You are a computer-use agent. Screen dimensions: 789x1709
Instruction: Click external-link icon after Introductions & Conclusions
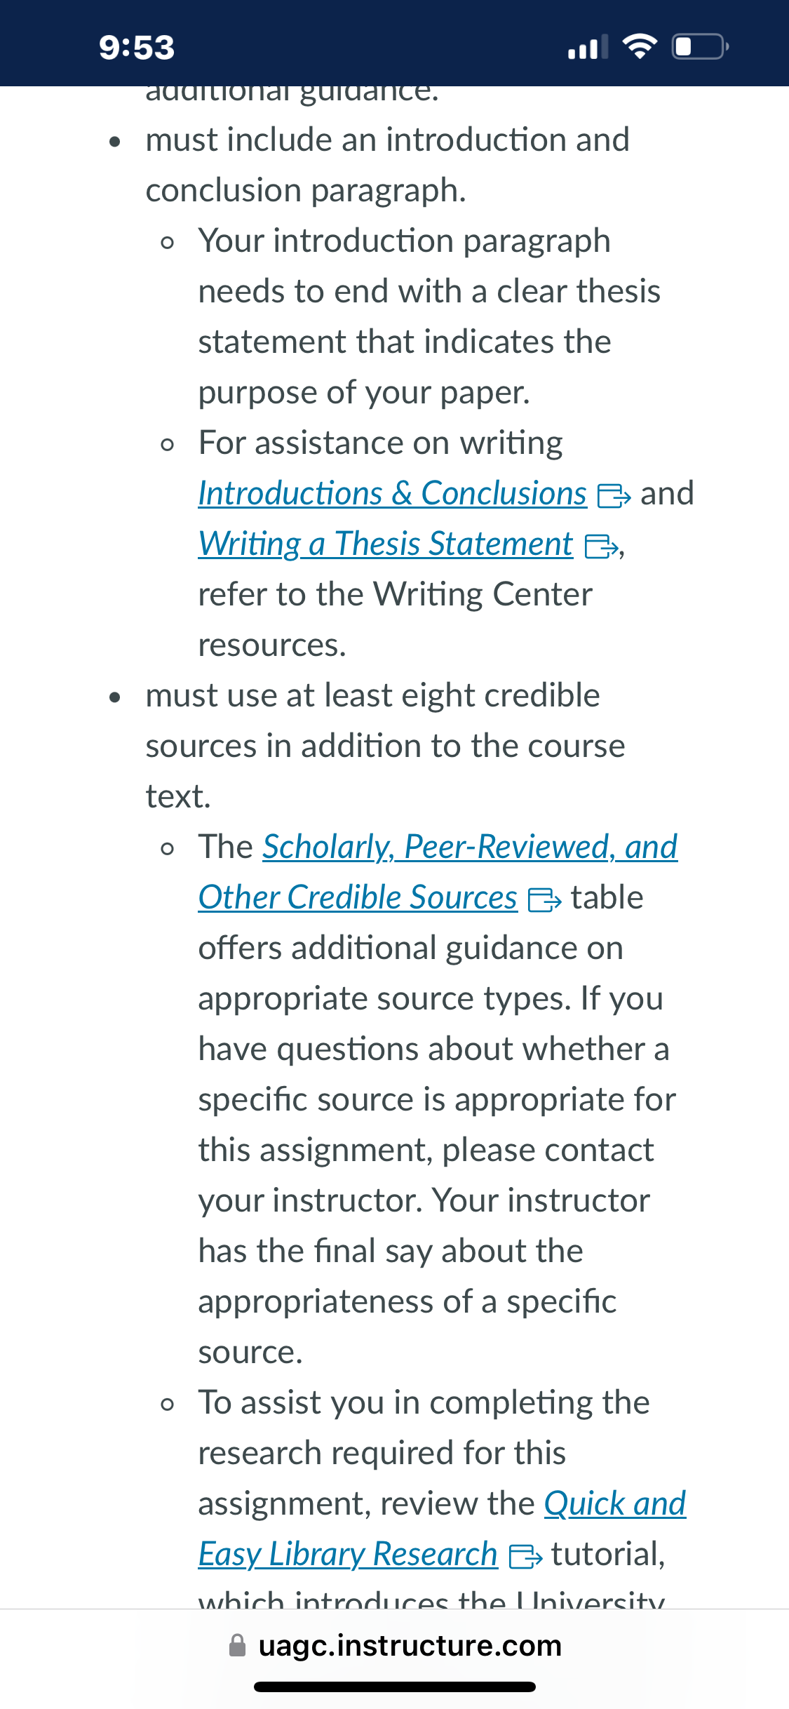point(614,495)
